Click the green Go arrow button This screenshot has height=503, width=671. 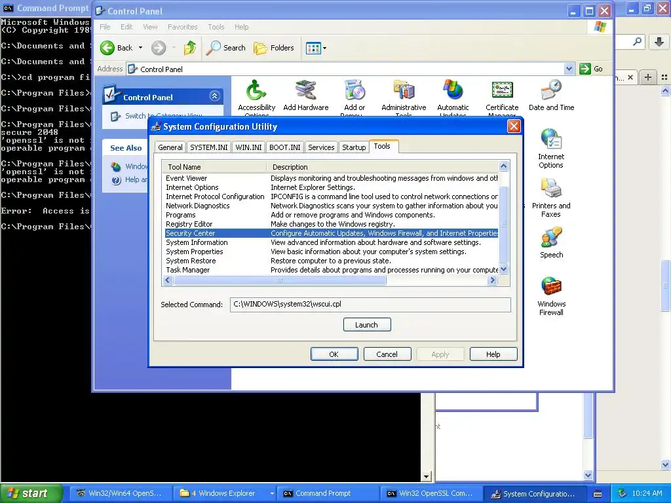click(x=585, y=68)
